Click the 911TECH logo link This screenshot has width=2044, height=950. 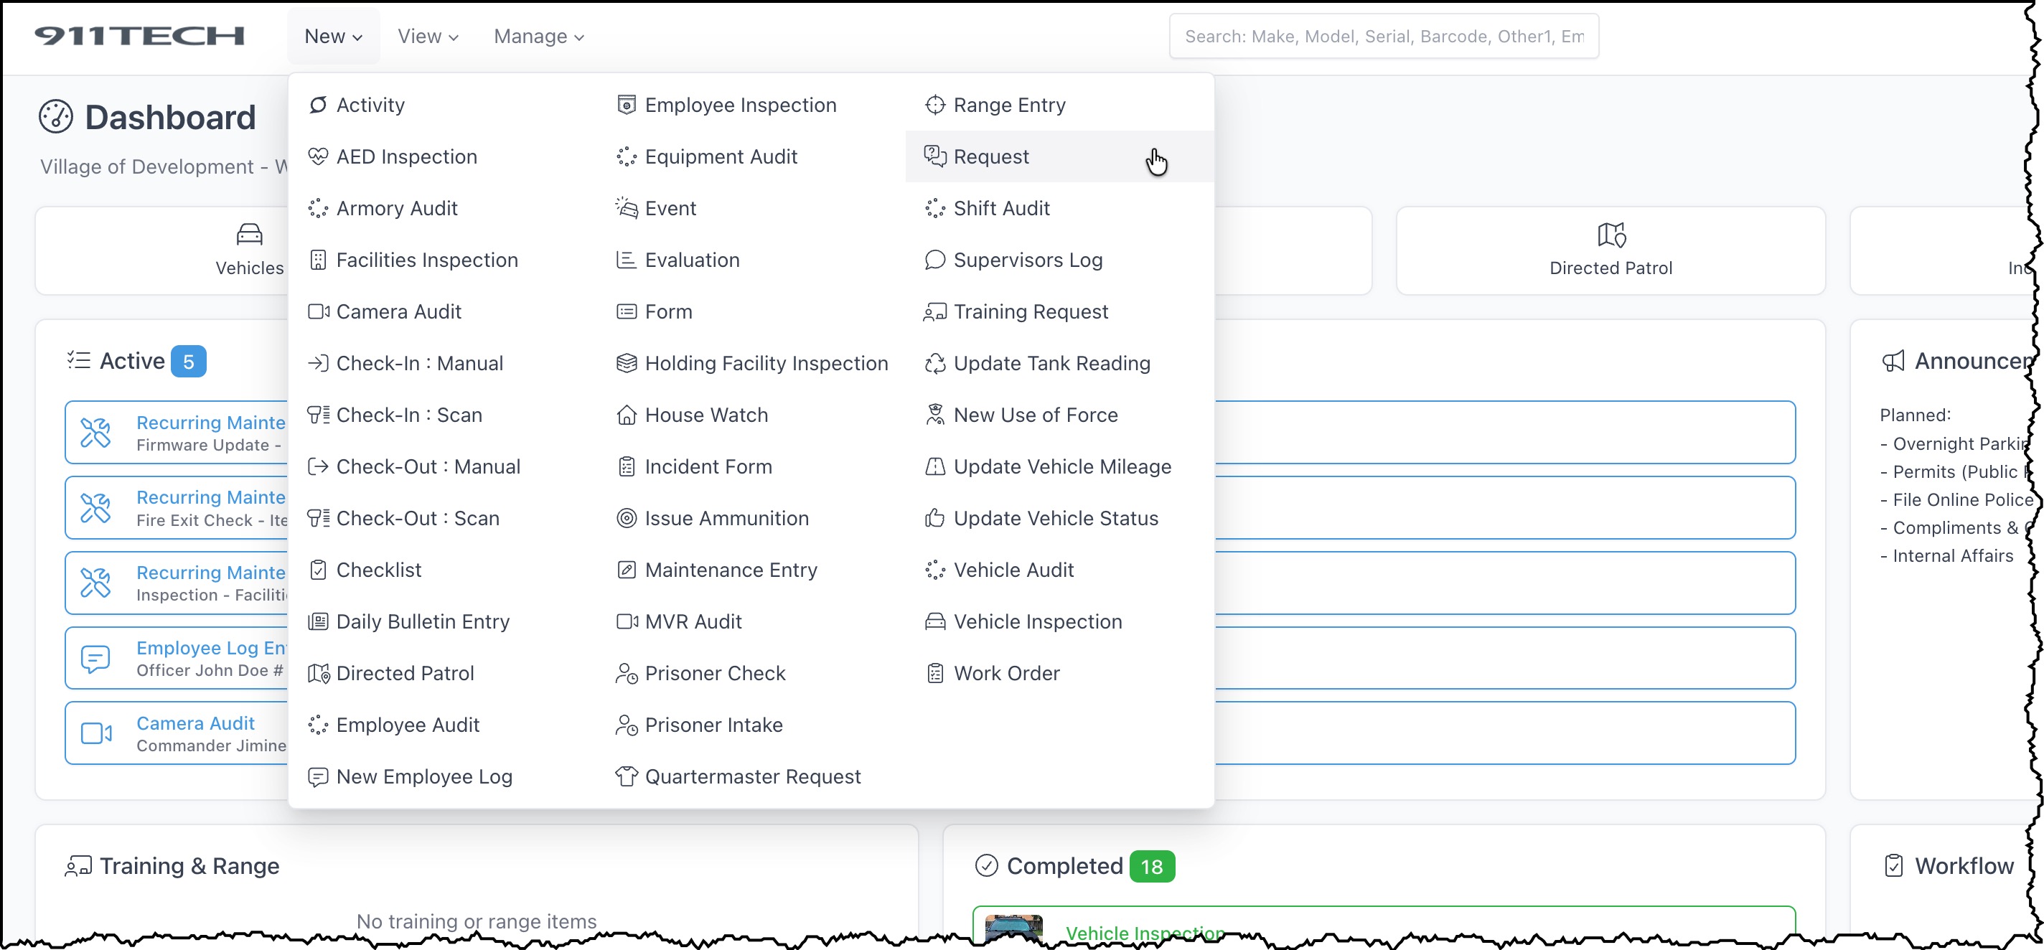(x=139, y=37)
